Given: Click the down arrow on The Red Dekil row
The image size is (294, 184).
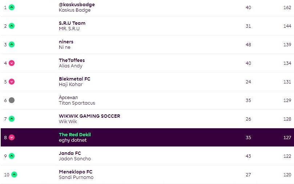Looking at the screenshot, I should coord(12,137).
